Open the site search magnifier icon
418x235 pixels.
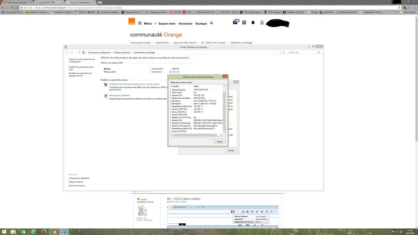[211, 23]
